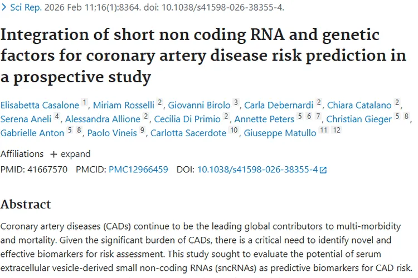The height and width of the screenshot is (278, 418).
Task: Click affiliation superscript 3 after Birolo
Action: (236, 102)
